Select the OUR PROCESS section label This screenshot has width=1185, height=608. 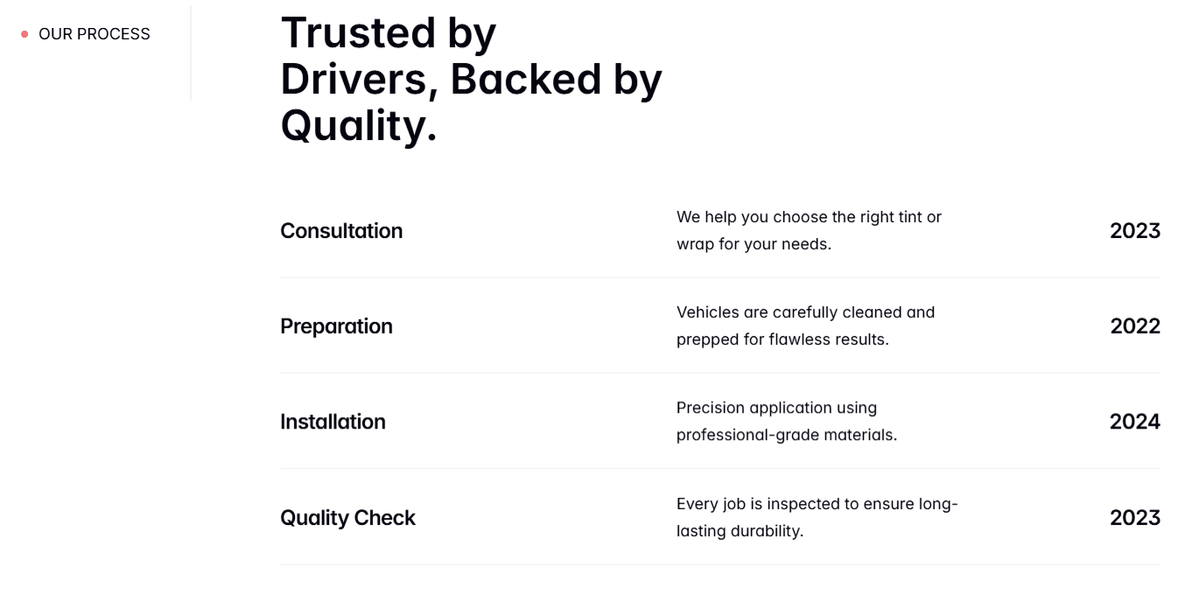[x=95, y=34]
